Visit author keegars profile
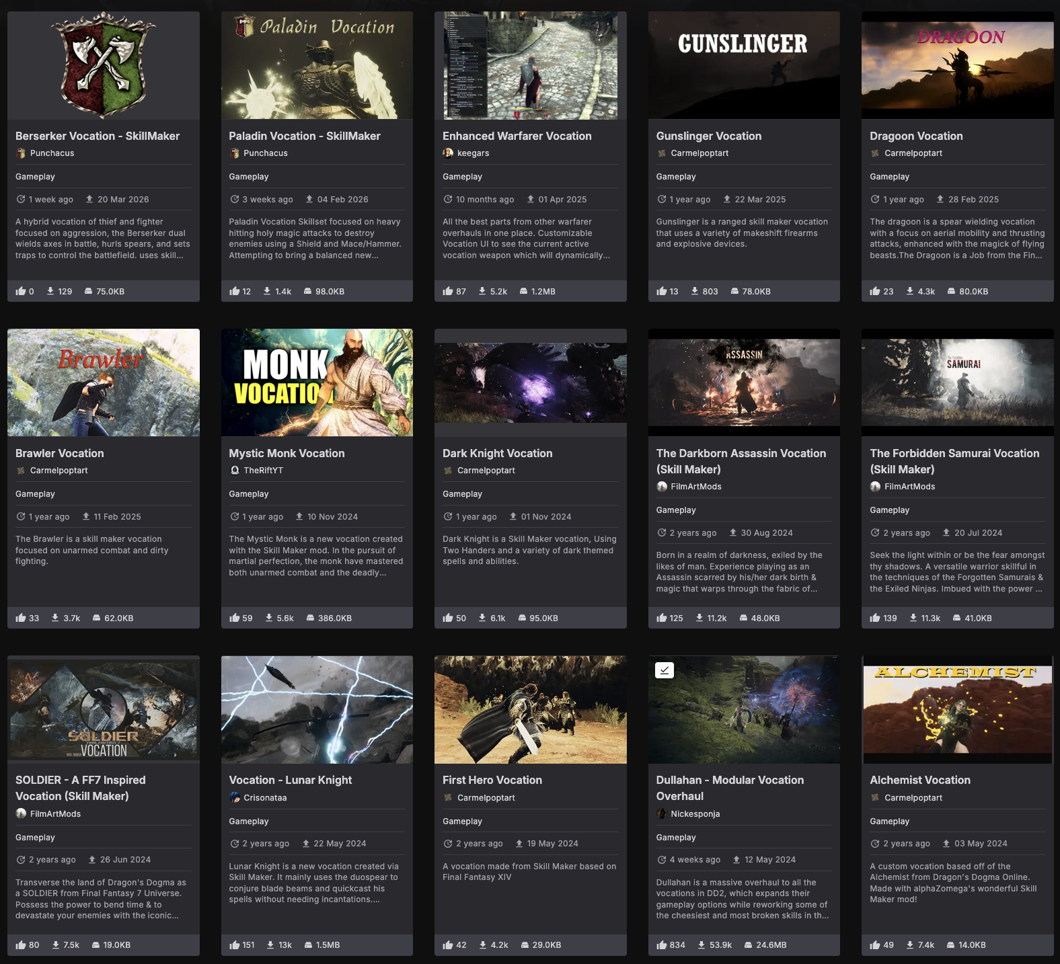The height and width of the screenshot is (964, 1060). (x=474, y=153)
